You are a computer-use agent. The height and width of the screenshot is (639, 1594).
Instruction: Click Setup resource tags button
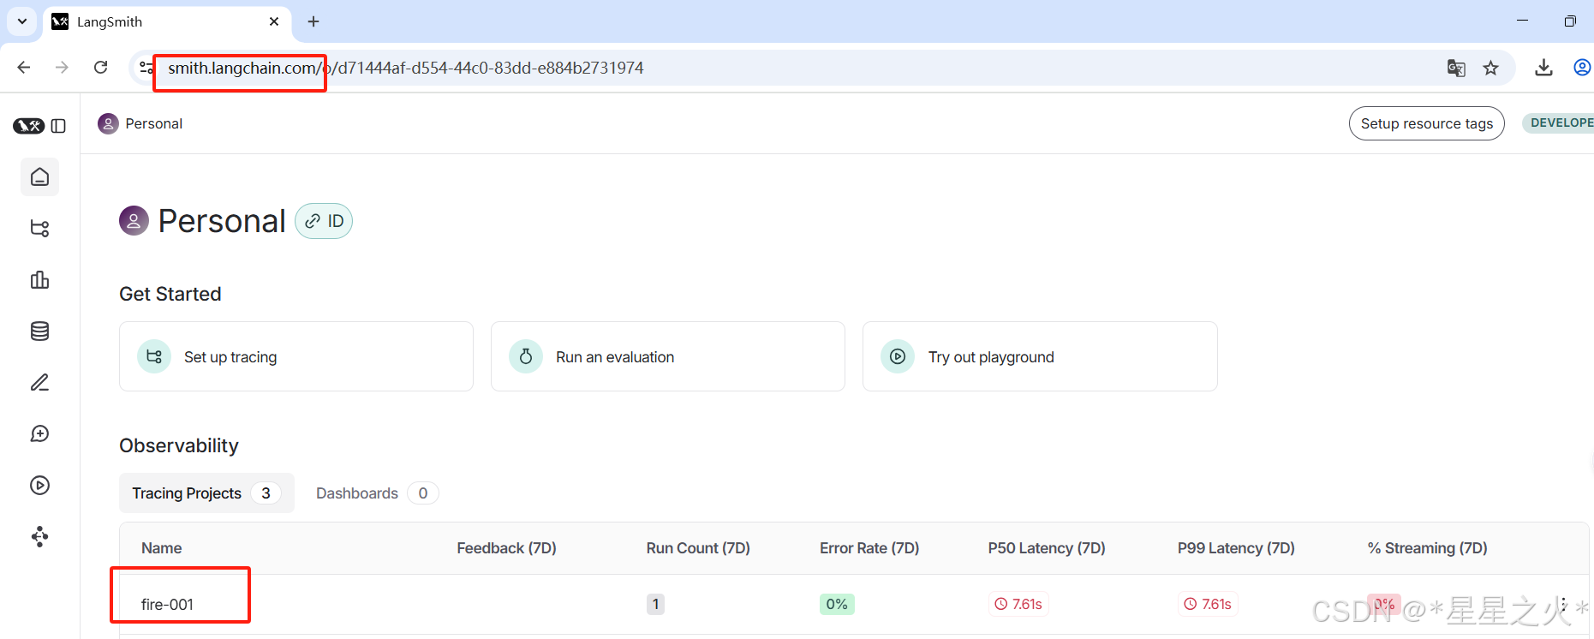click(x=1427, y=123)
